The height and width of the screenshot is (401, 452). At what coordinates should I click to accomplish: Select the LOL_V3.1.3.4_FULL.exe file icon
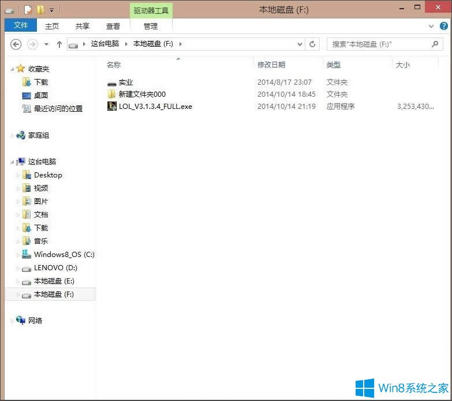tap(112, 106)
